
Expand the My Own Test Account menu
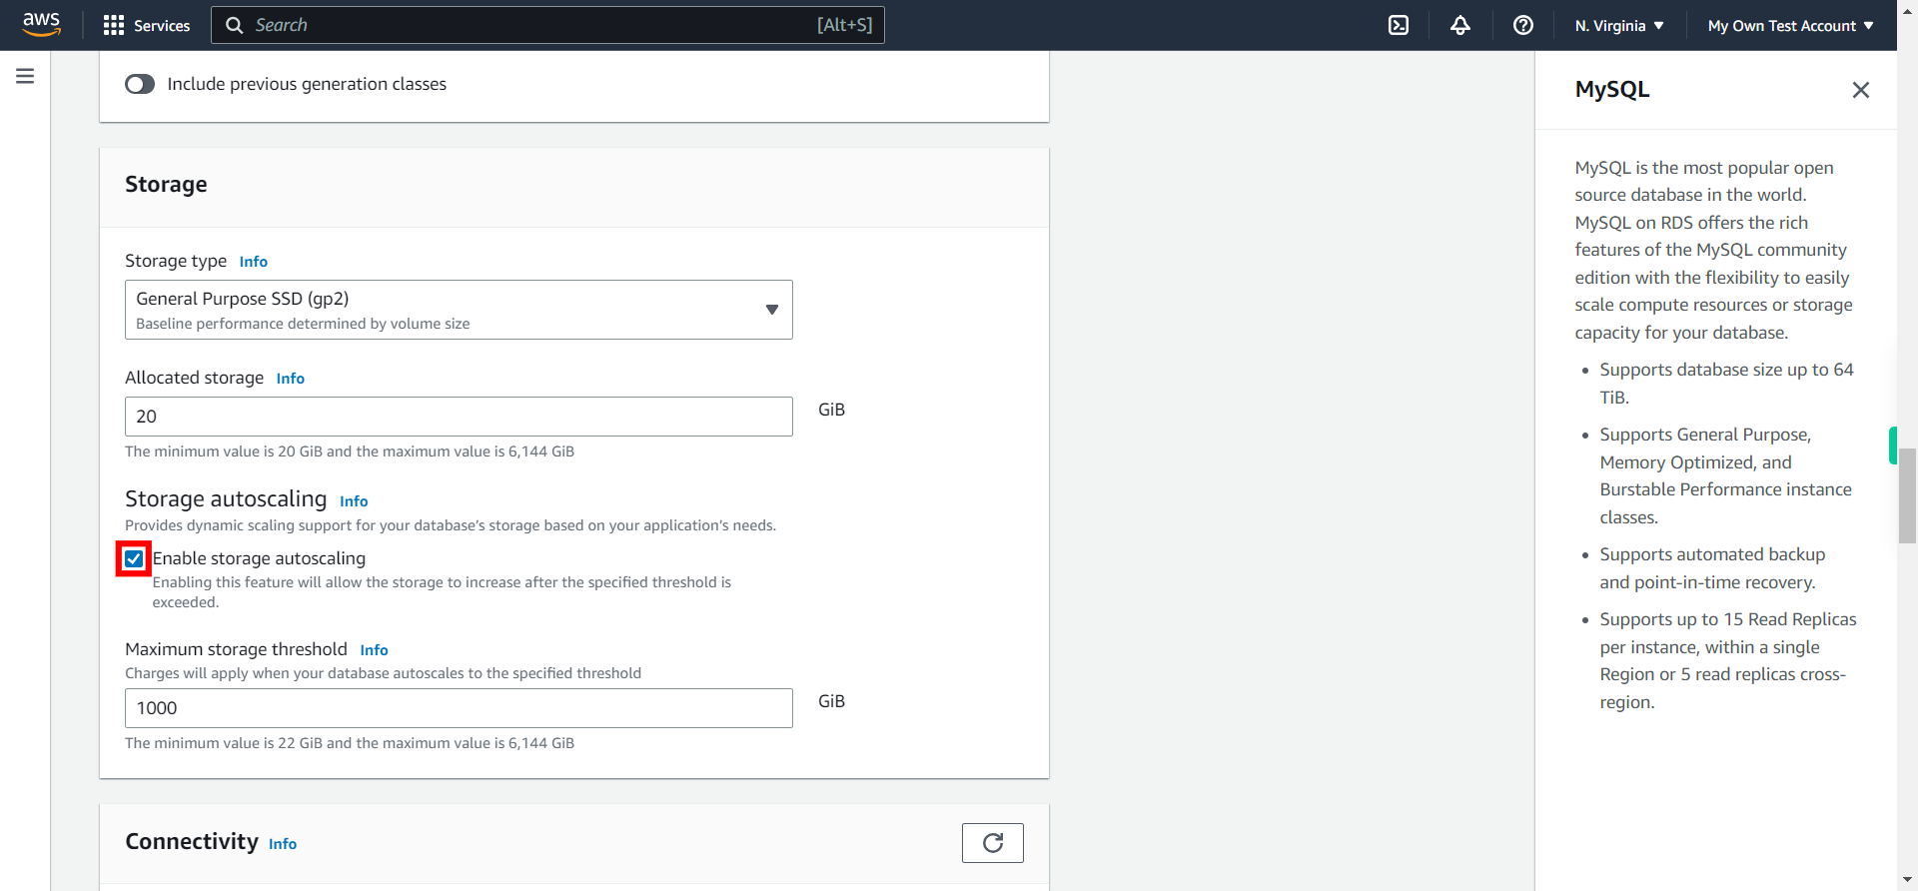[x=1790, y=26]
